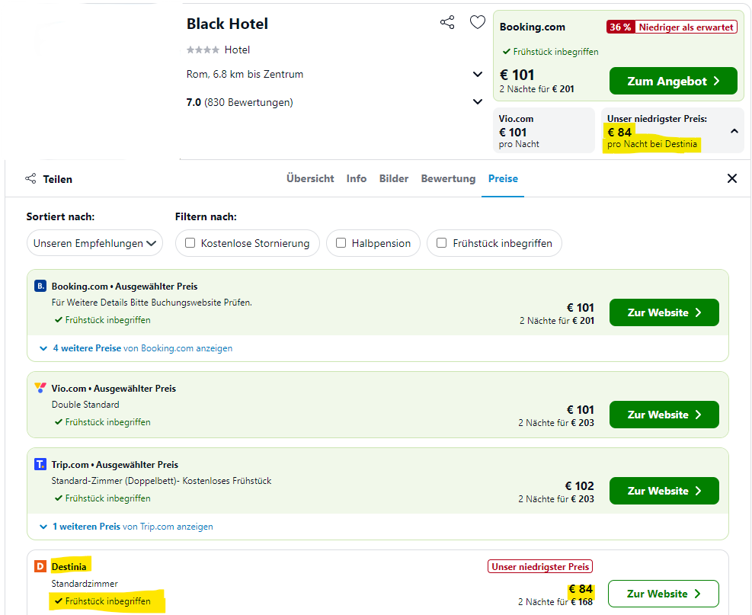Click the Standard-Zimmer (Doppelbett) Trip.com description
The height and width of the screenshot is (615, 752).
point(162,481)
